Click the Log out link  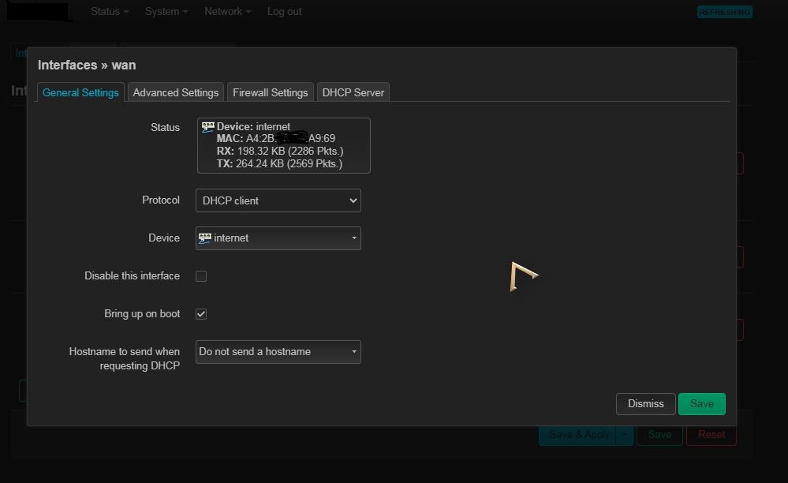pos(284,12)
